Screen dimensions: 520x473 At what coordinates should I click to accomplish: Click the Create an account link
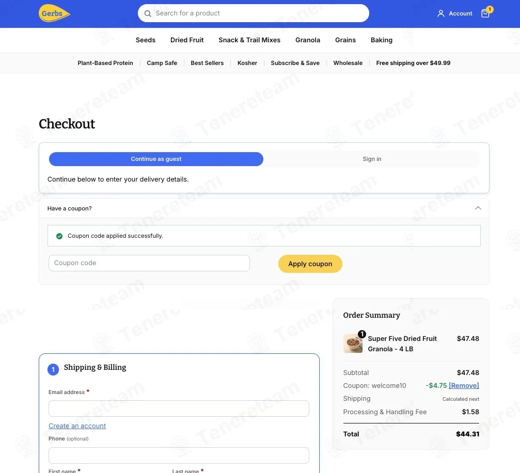point(77,426)
